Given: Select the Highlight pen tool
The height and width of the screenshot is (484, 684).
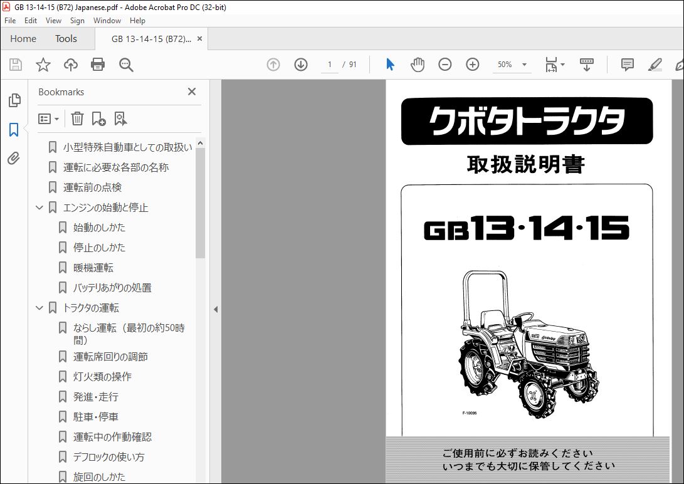Looking at the screenshot, I should tap(655, 65).
